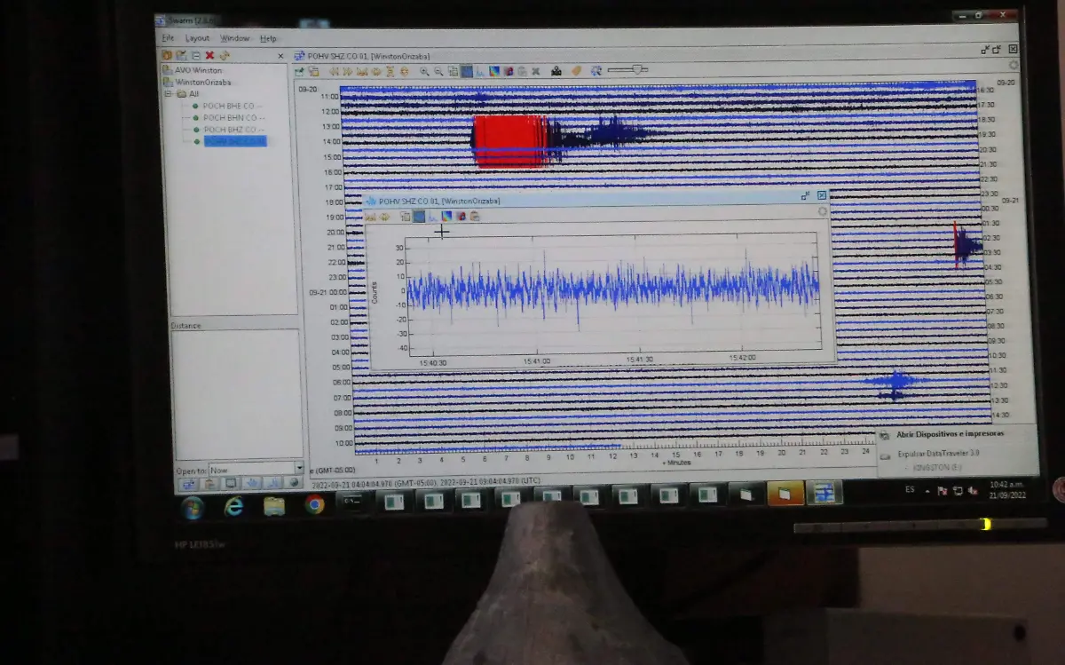Screen dimensions: 1065x665
Task: Open Google Chrome from the taskbar
Action: tap(314, 504)
